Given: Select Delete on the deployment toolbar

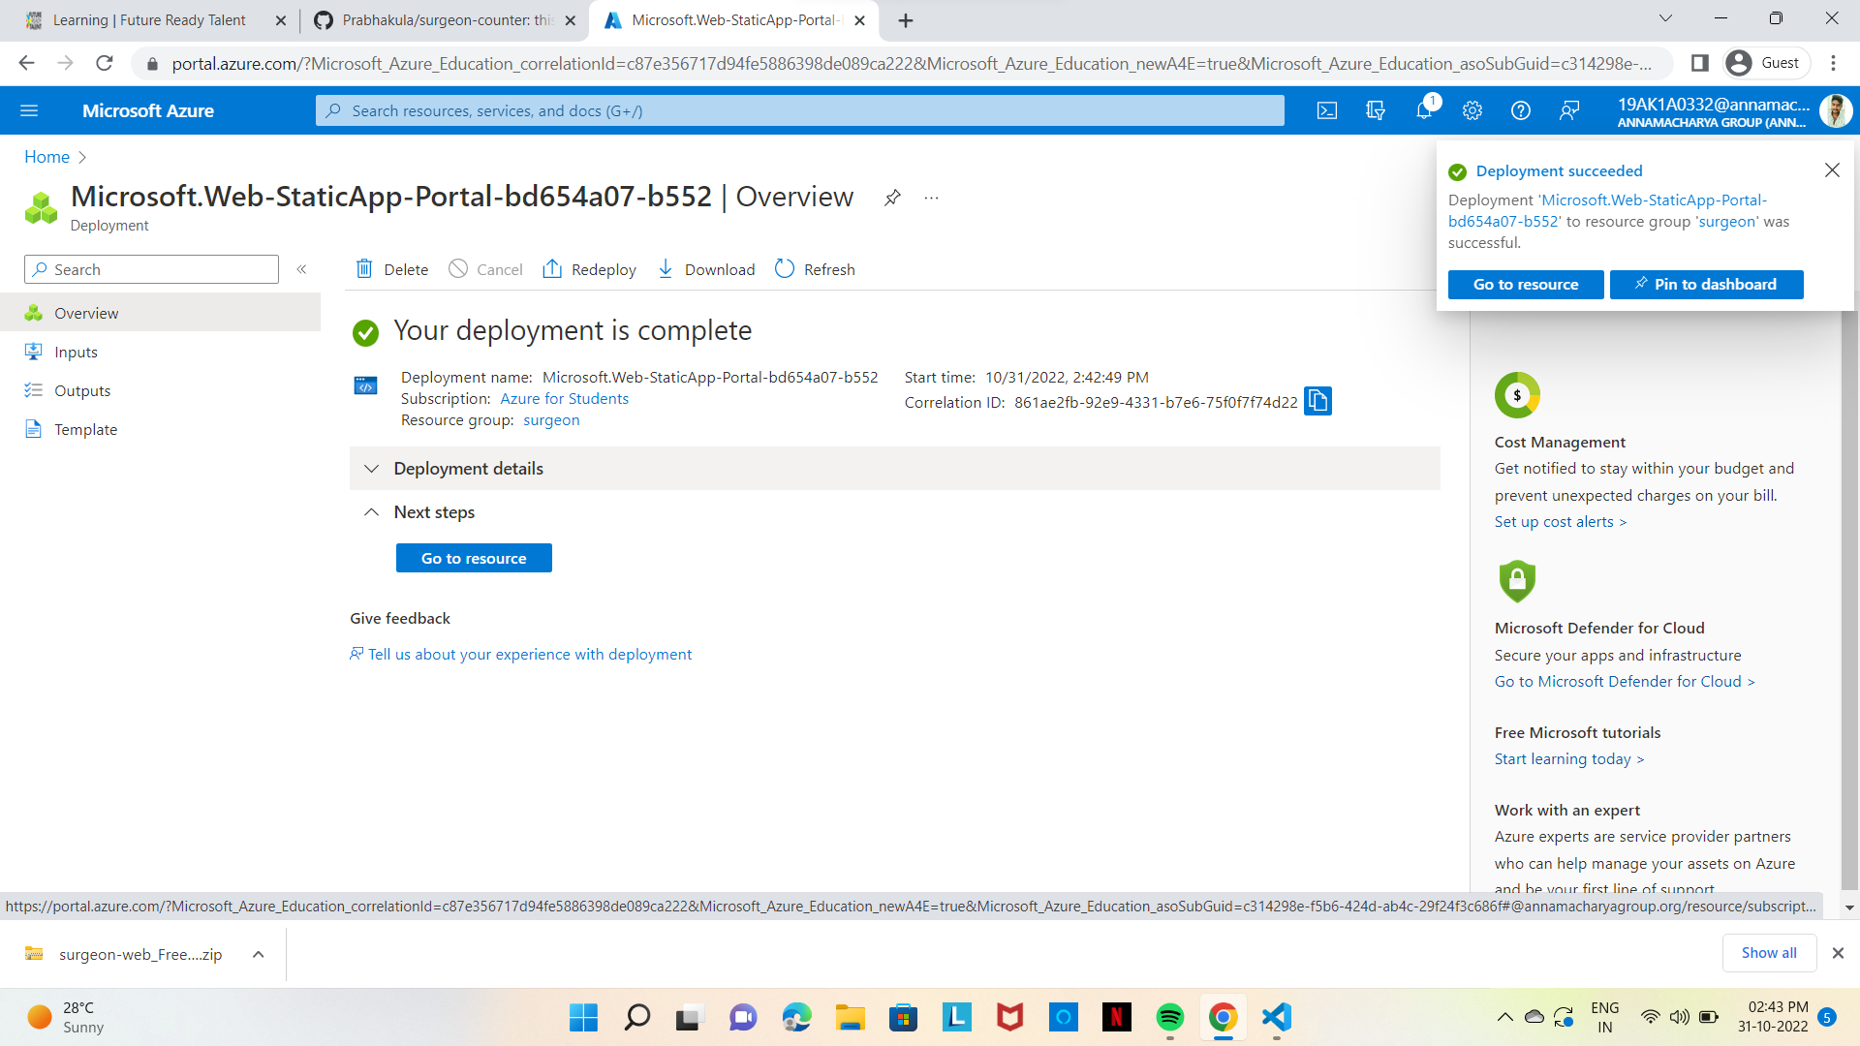Looking at the screenshot, I should (x=391, y=269).
